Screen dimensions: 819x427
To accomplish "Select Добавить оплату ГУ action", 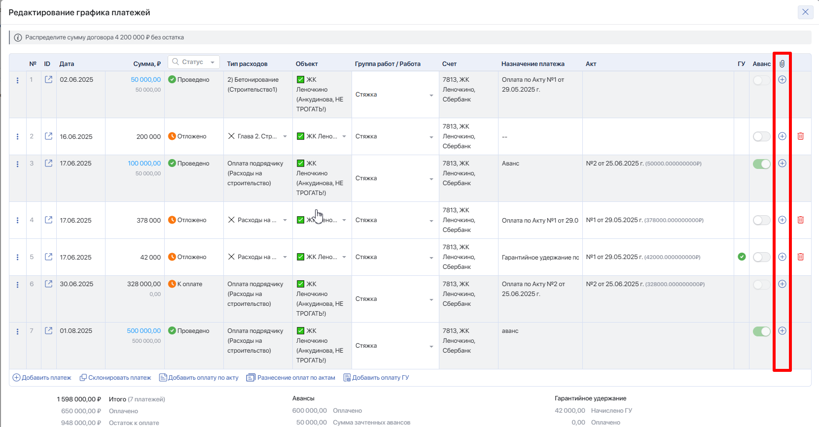I will coord(376,378).
